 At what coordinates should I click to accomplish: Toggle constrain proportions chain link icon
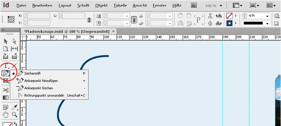[134, 20]
